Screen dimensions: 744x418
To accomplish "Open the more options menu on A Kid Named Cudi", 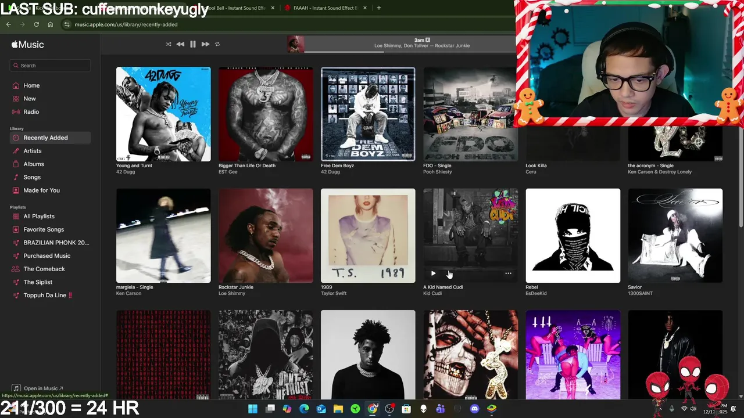I will 508,273.
